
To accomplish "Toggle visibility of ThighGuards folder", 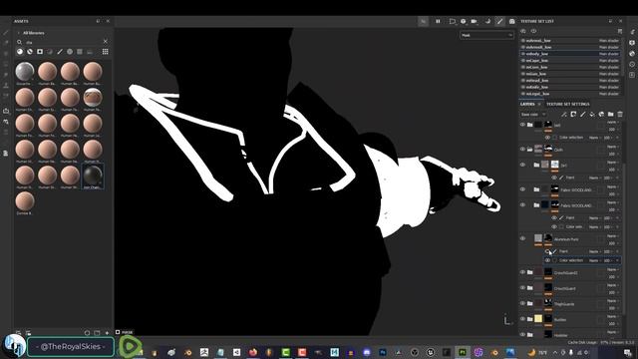I will [x=522, y=303].
